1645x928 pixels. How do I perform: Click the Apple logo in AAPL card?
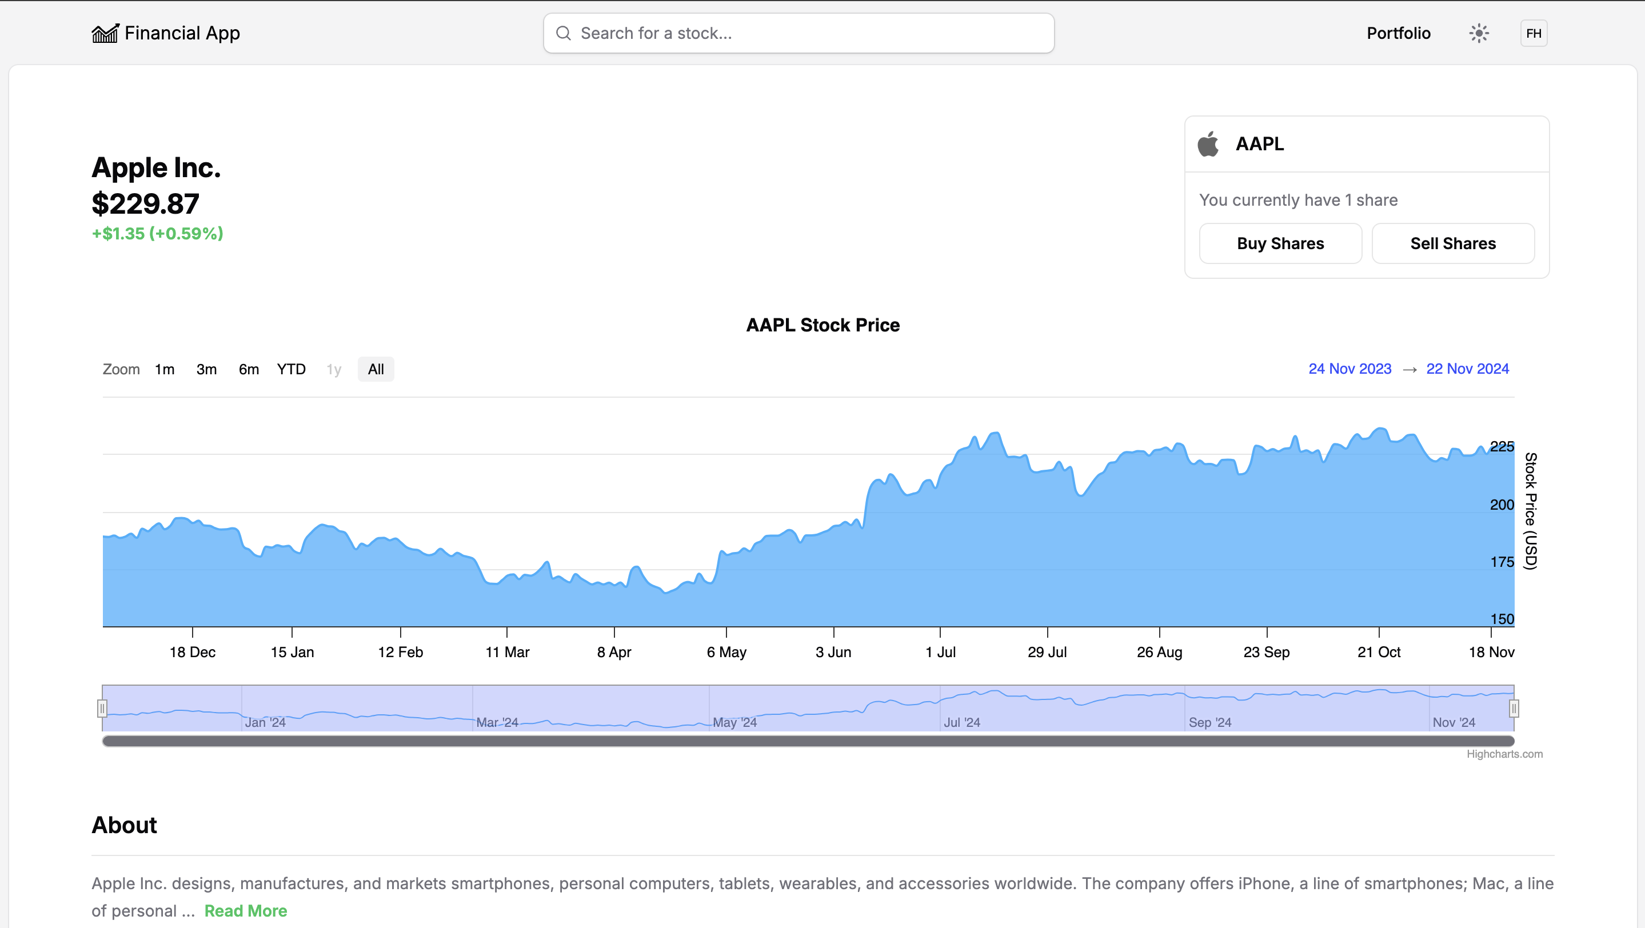(x=1208, y=144)
